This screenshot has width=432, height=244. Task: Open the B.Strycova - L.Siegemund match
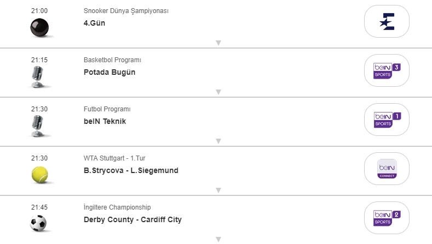click(x=131, y=171)
